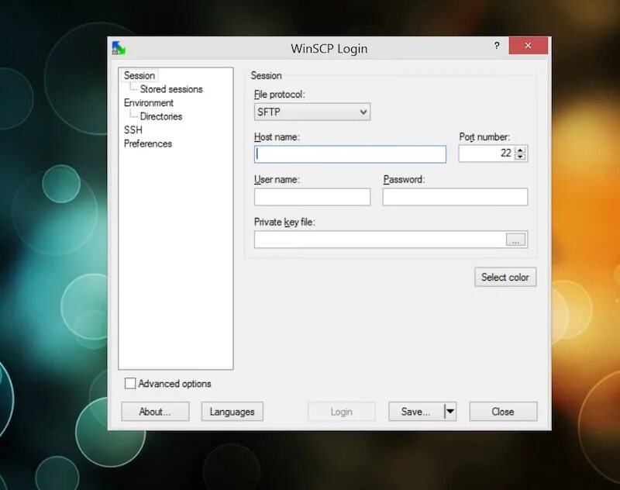Browse for private key file with ellipsis button

tap(515, 240)
